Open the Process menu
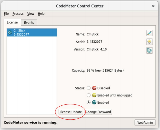 coord(18,14)
